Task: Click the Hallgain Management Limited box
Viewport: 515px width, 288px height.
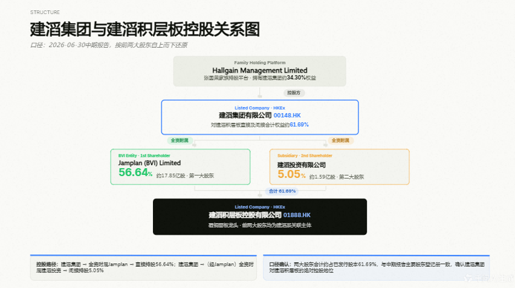Action: click(x=259, y=71)
